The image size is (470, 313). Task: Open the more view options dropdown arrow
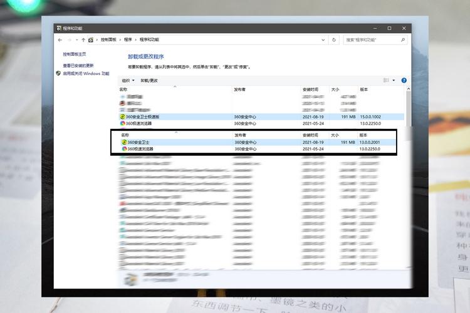394,80
